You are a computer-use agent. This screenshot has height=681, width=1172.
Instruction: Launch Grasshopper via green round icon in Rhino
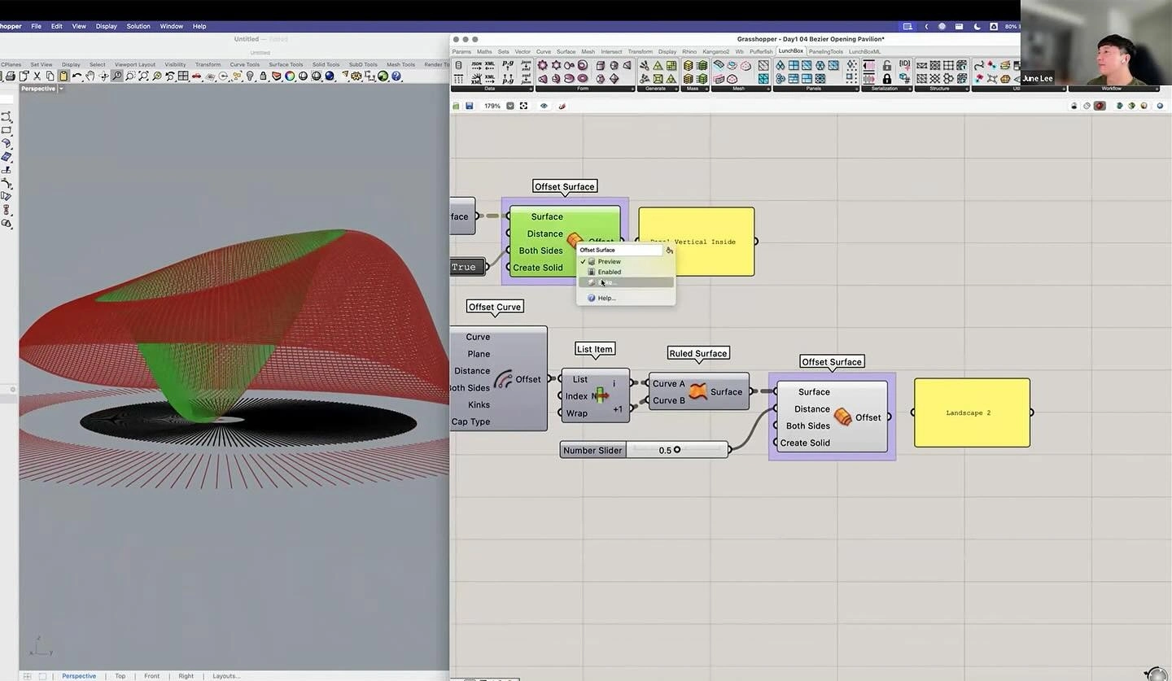383,76
